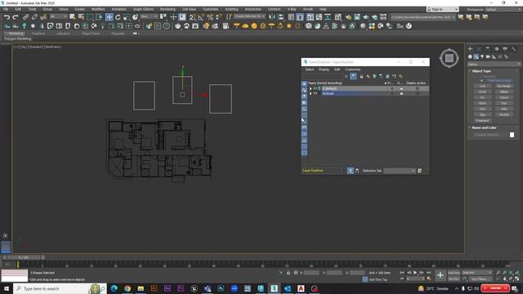The height and width of the screenshot is (294, 523).
Task: Select the Shapes category in Create panel
Action: 476,56
